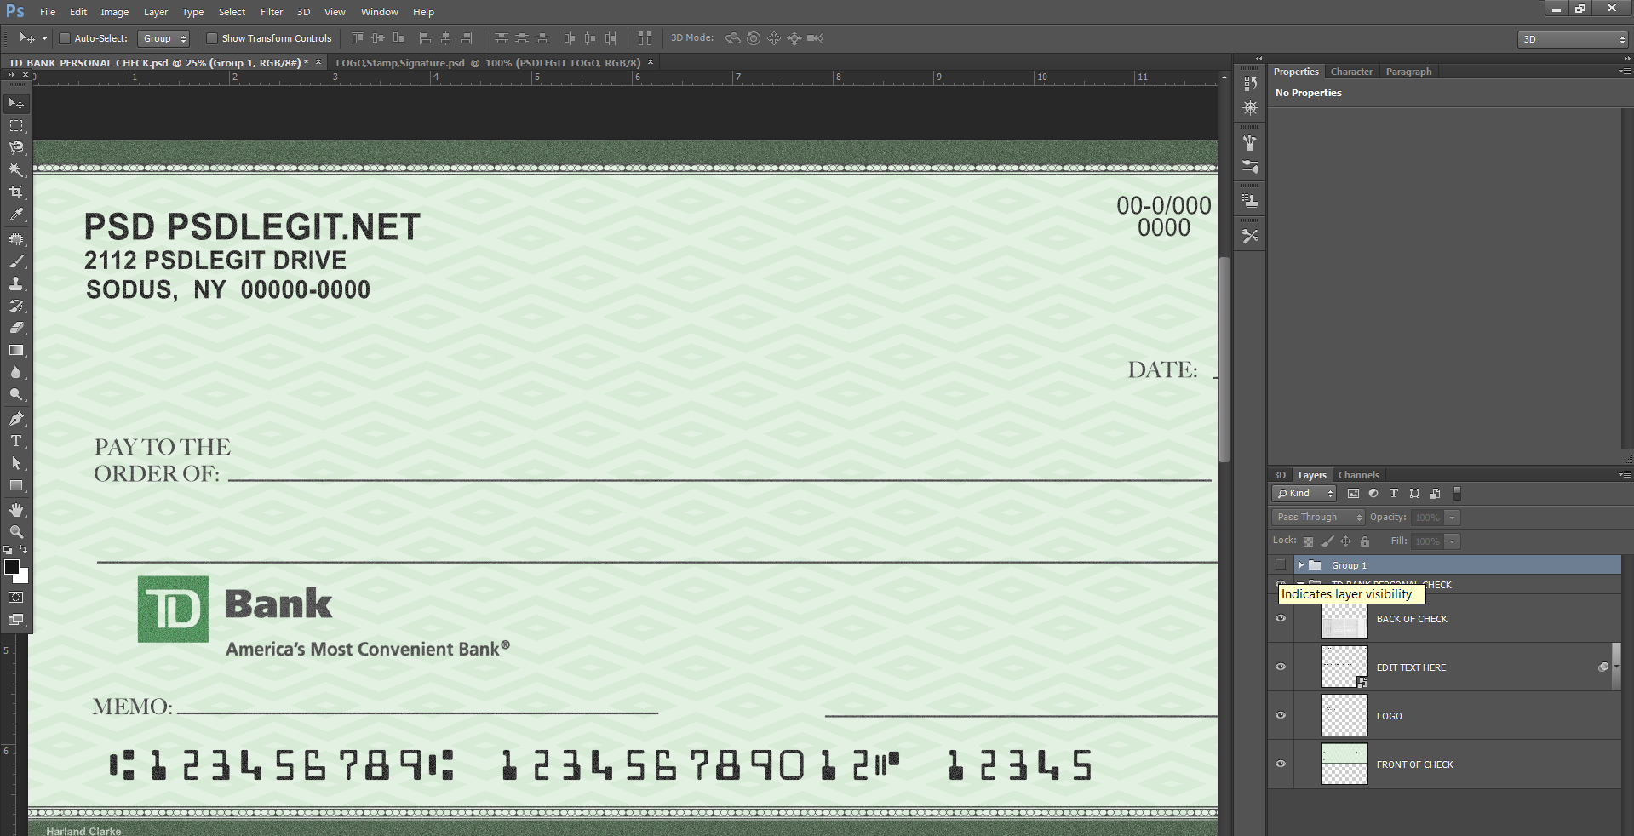Click the Change Screen Mode icon

point(16,620)
